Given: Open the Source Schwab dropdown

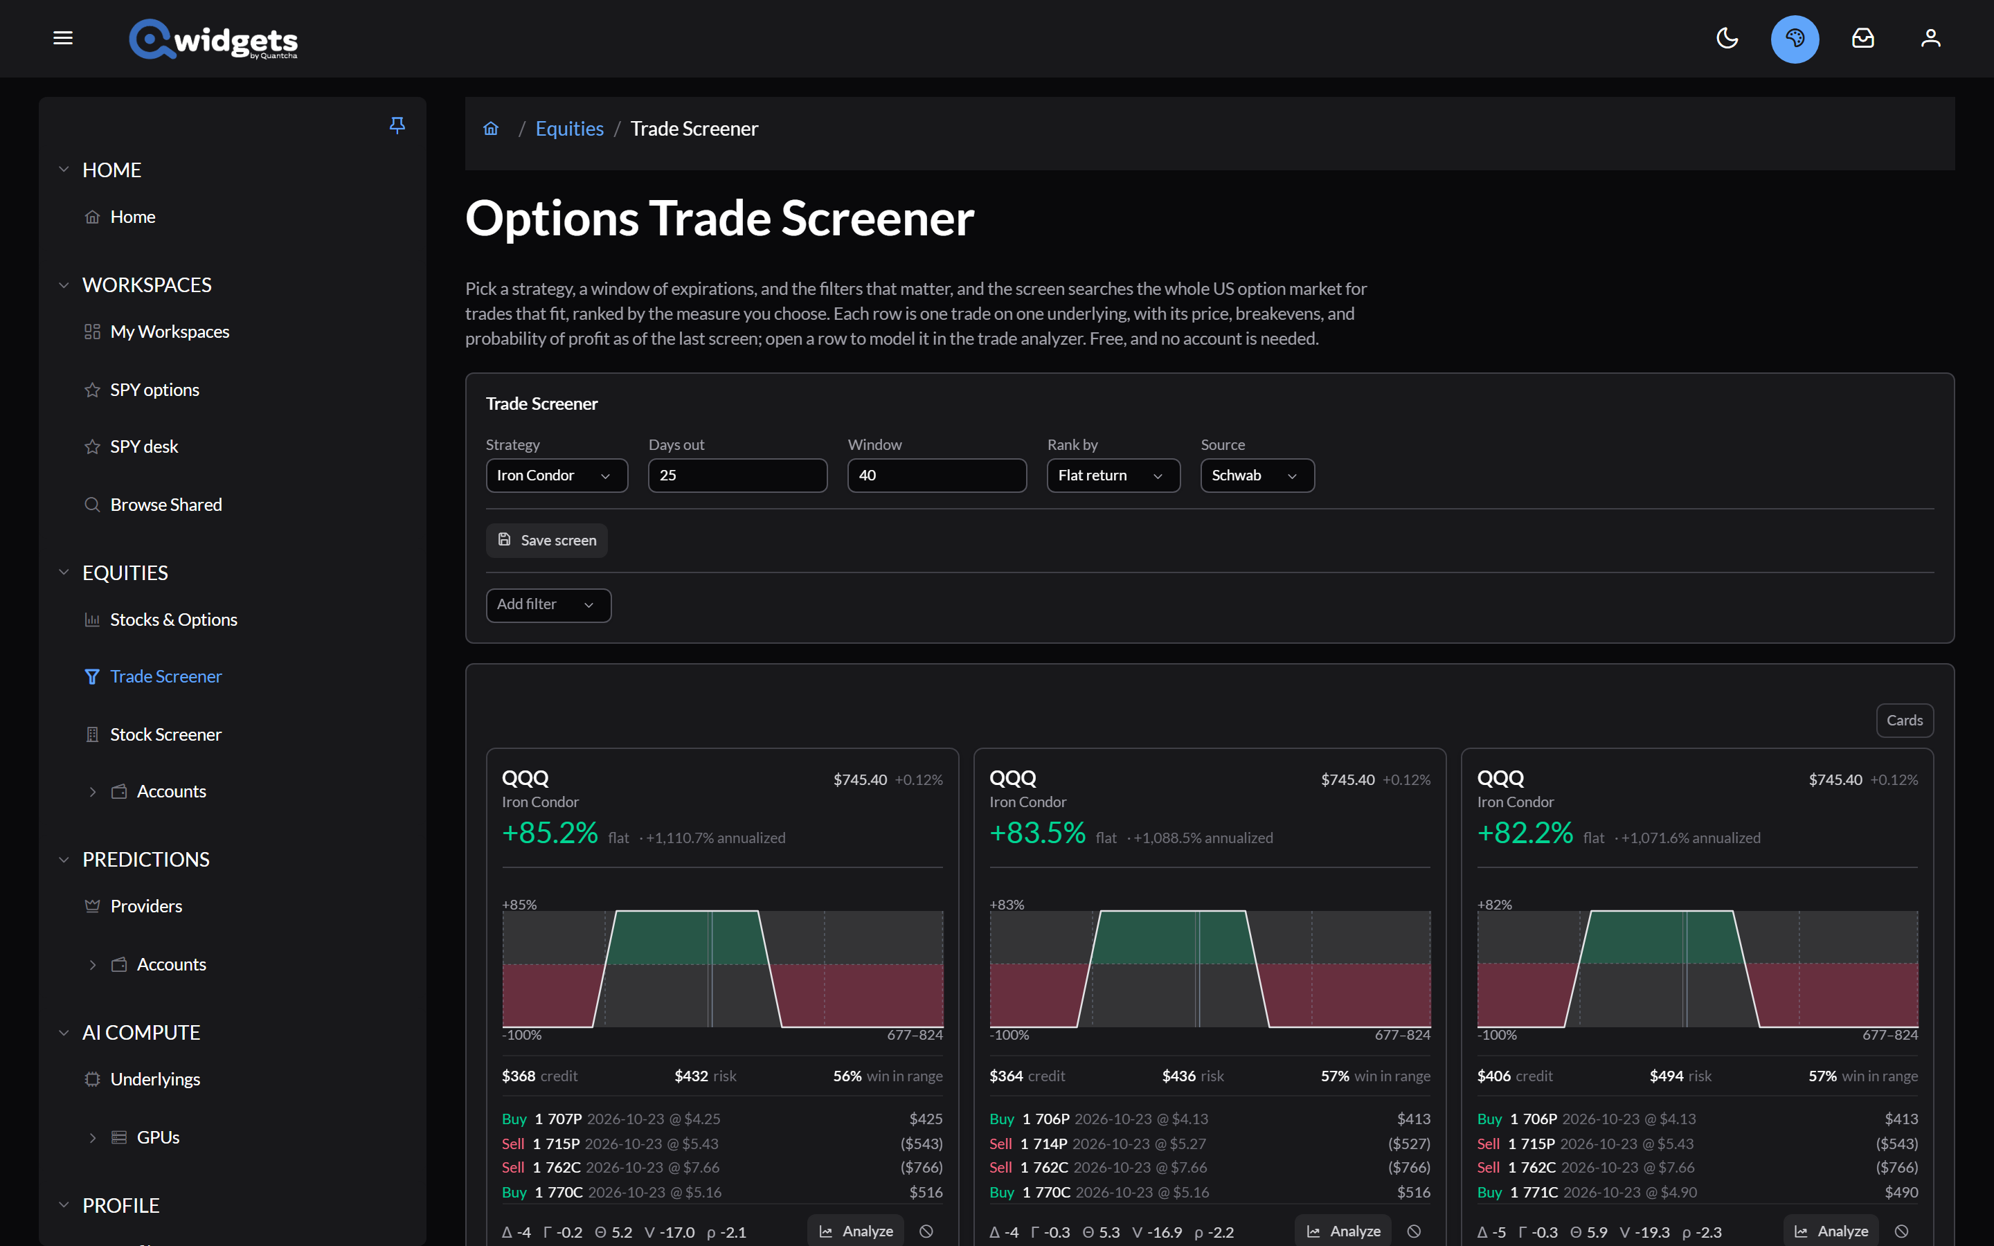Looking at the screenshot, I should click(x=1257, y=476).
